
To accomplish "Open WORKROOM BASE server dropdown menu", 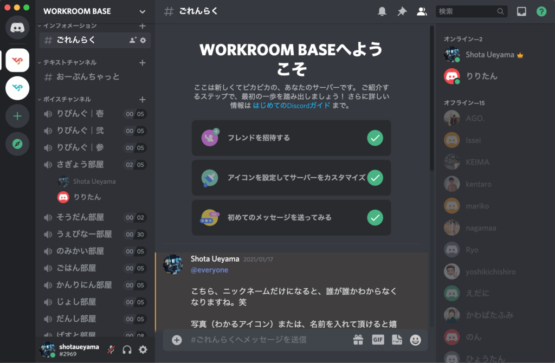I will (143, 11).
